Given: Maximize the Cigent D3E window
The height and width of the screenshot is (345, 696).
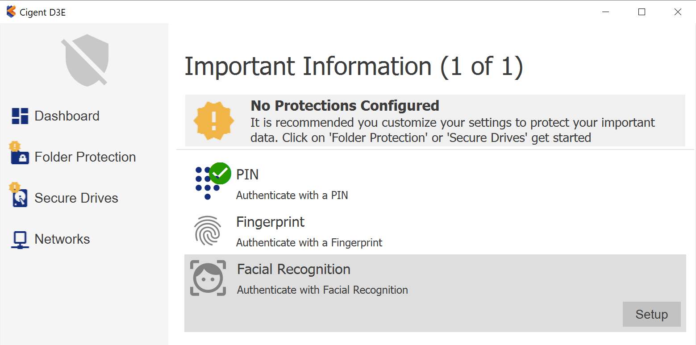Looking at the screenshot, I should (642, 12).
